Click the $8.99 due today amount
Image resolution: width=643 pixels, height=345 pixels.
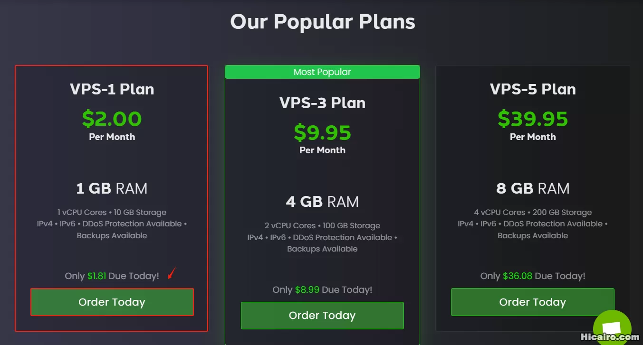click(307, 289)
